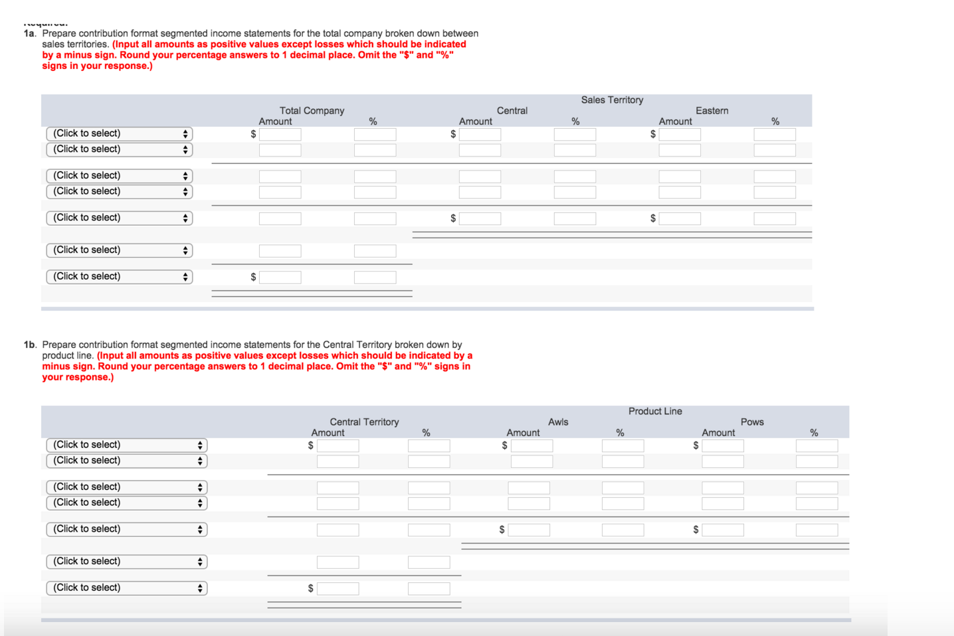The height and width of the screenshot is (636, 954).
Task: Select Central Territory Amount field in 1b last row
Action: tap(337, 589)
